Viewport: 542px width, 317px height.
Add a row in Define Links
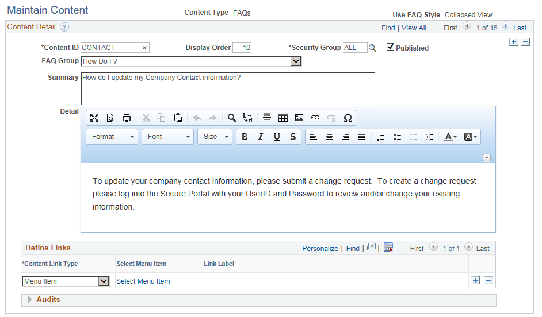coord(475,280)
